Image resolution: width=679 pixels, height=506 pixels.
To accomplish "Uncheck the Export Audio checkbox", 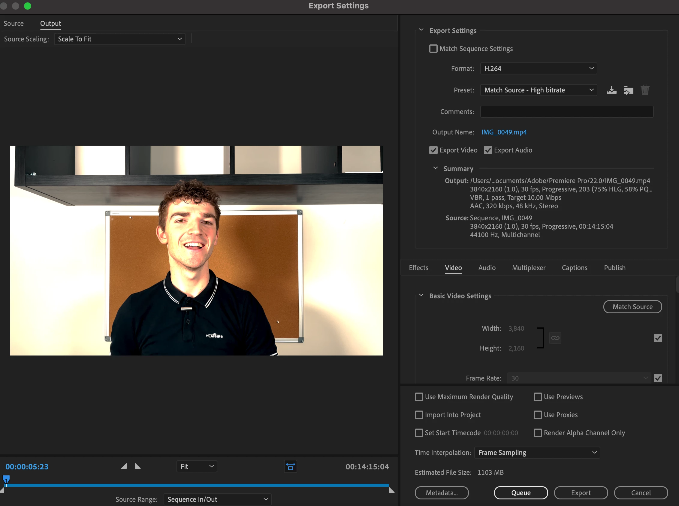I will 488,150.
